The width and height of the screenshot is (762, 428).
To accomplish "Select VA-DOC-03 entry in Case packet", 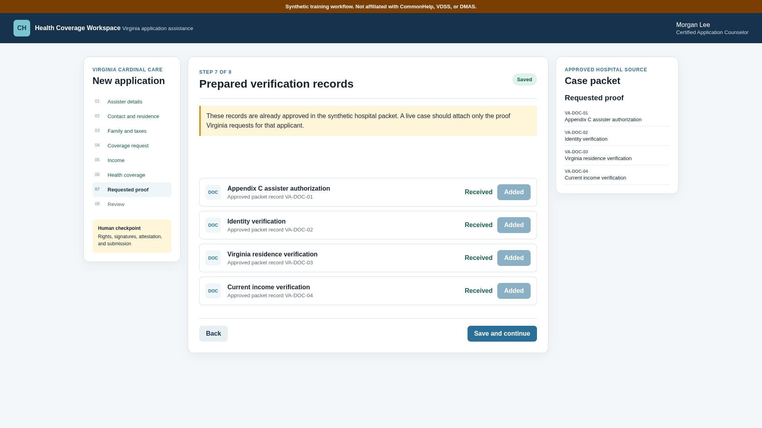I will (x=617, y=155).
